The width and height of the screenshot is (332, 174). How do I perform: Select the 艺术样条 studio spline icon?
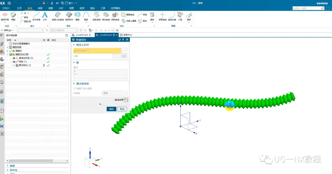coord(36,15)
